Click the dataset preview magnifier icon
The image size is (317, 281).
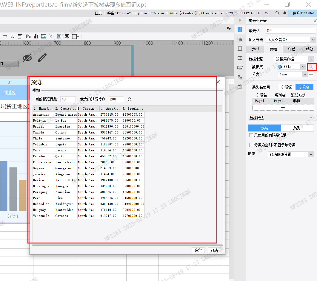(311, 67)
